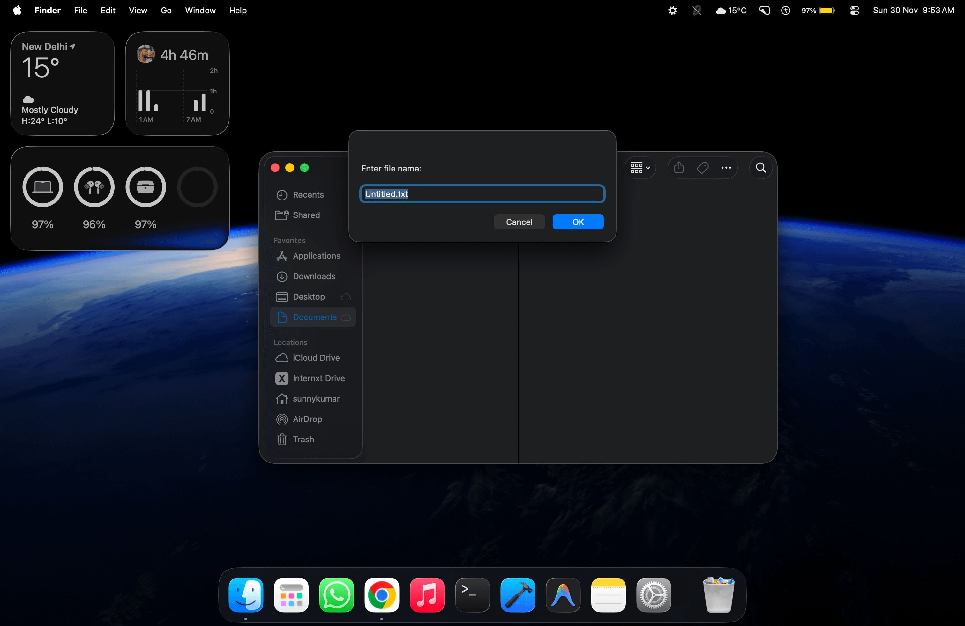Open the tags icon in Finder toolbar
The width and height of the screenshot is (965, 626).
click(703, 167)
